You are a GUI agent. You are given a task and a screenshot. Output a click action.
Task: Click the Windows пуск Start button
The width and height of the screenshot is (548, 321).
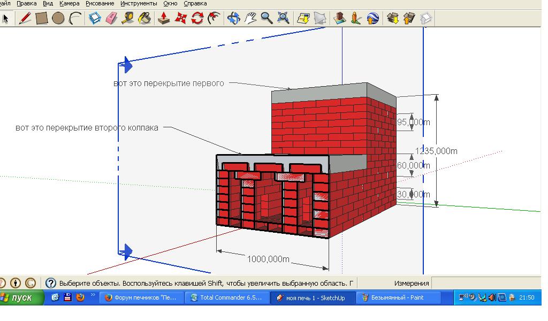coord(21,297)
